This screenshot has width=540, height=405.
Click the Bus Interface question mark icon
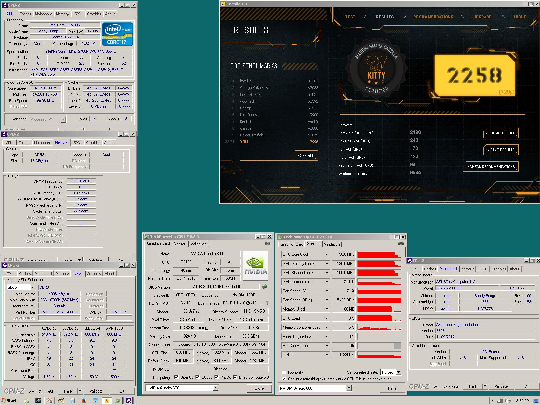click(267, 303)
